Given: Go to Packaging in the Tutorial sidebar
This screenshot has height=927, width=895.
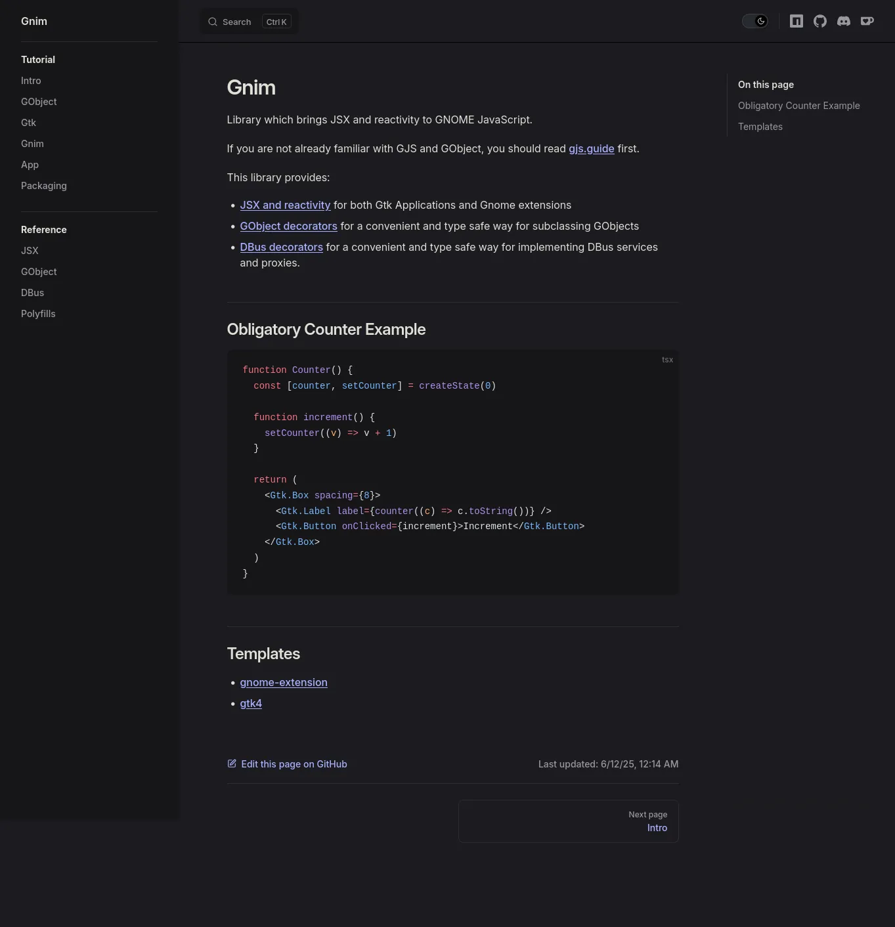Looking at the screenshot, I should pyautogui.click(x=43, y=186).
